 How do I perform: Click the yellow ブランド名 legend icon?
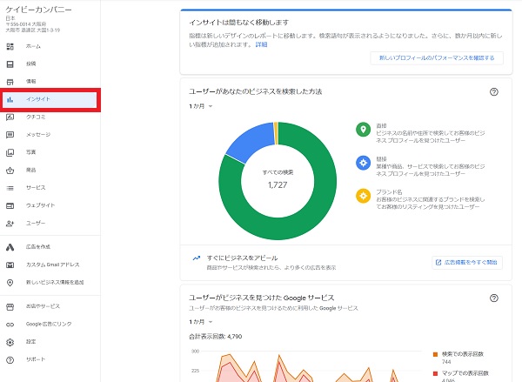coord(363,196)
